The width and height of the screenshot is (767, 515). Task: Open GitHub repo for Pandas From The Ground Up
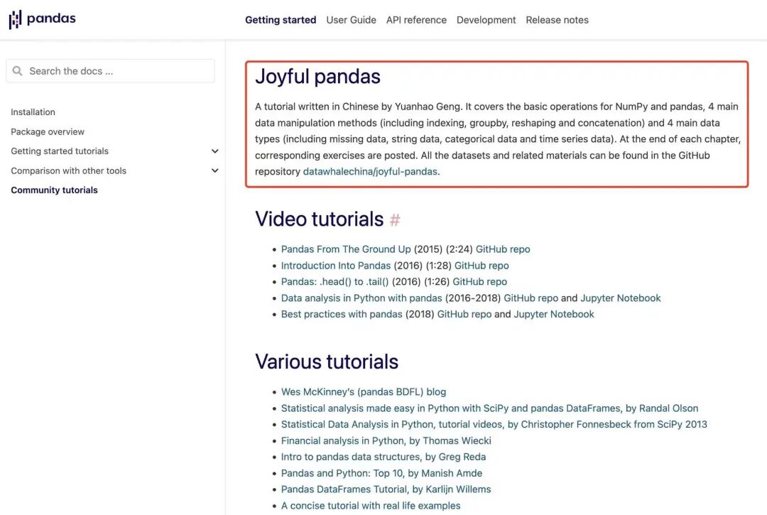[503, 249]
